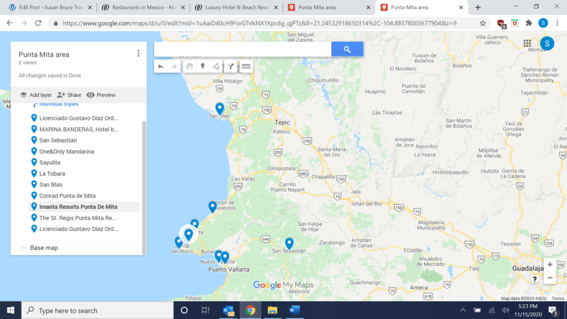Screen dimensions: 567x319
Task: Open the Chrome profile avatar in toolbar
Action: click(x=543, y=23)
